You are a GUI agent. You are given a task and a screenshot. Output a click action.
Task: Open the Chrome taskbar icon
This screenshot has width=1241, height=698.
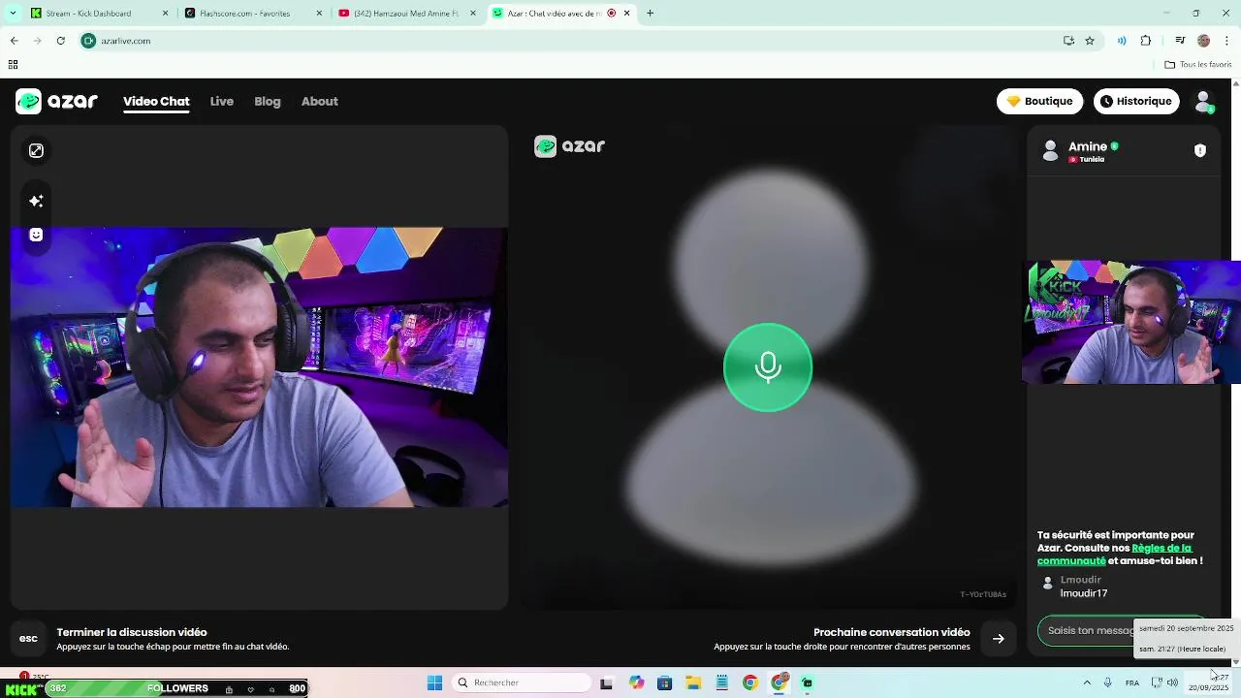click(750, 682)
